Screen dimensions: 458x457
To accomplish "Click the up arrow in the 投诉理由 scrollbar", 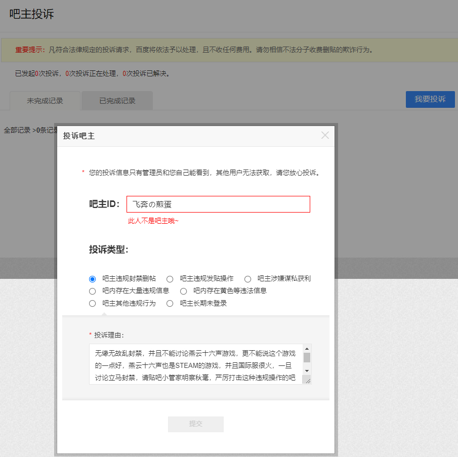I will [x=306, y=349].
